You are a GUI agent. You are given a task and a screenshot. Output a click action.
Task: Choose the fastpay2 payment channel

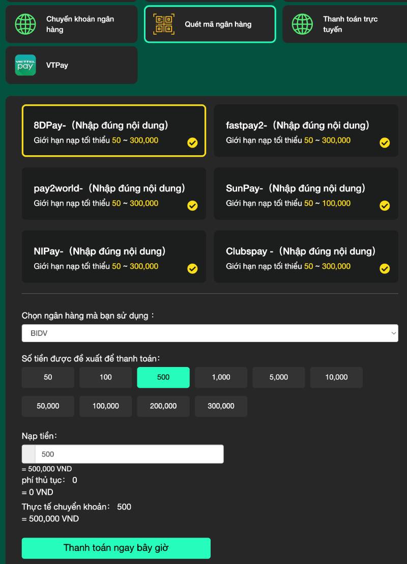click(x=306, y=131)
